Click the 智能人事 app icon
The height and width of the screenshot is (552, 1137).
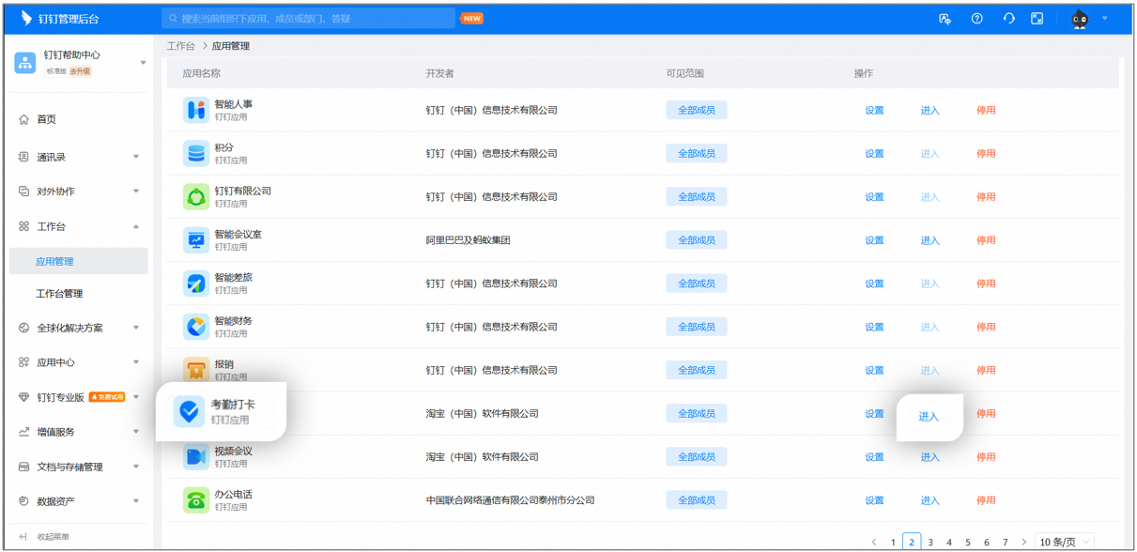(195, 110)
